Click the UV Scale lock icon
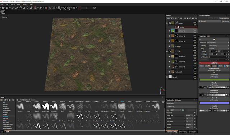 (219, 51)
